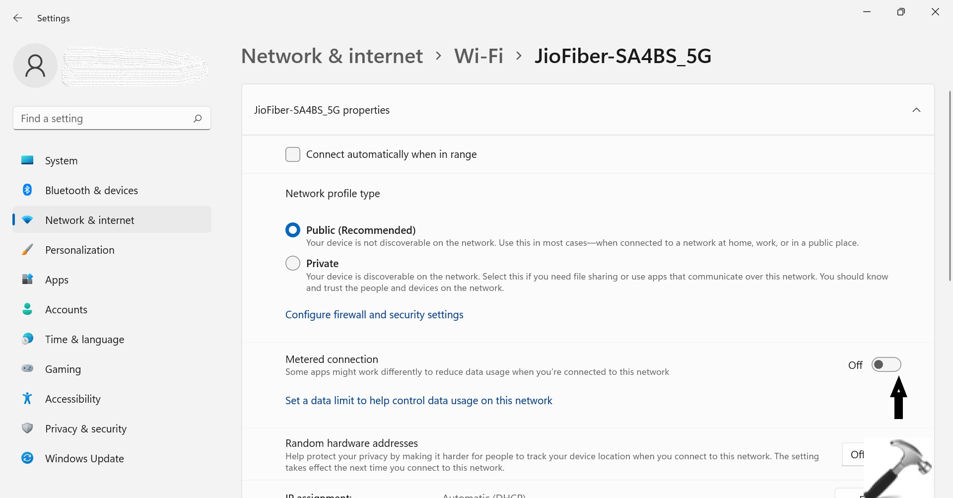This screenshot has width=953, height=498.
Task: Click the Windows Update sync icon
Action: pyautogui.click(x=27, y=458)
